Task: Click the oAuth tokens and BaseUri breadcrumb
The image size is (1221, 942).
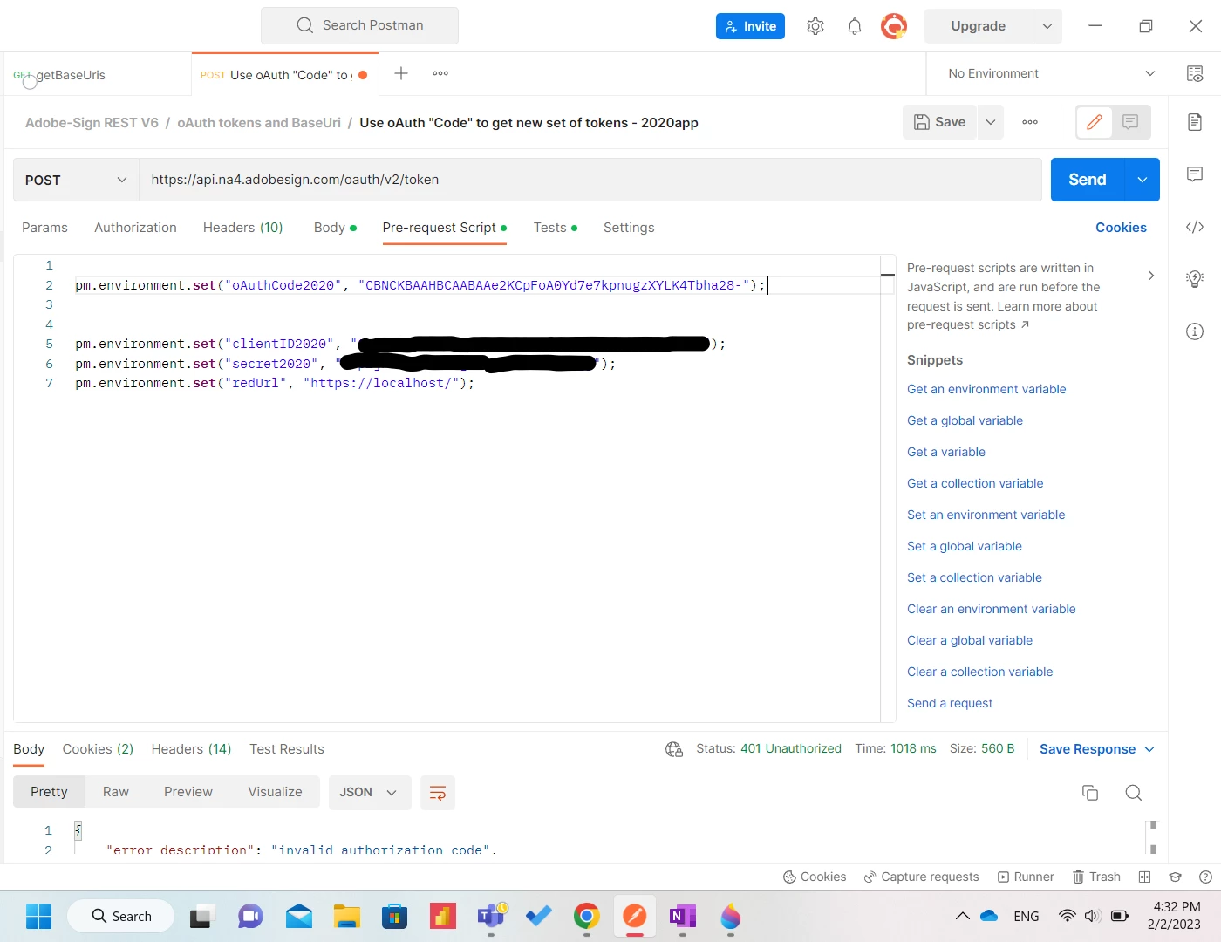Action: 259,123
